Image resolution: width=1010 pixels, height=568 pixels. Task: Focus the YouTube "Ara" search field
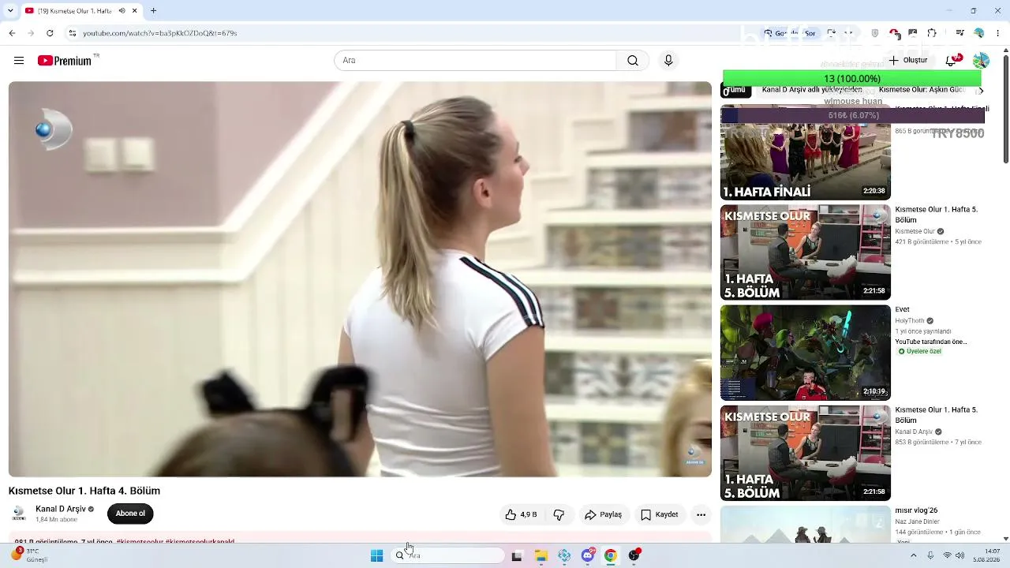click(x=475, y=61)
